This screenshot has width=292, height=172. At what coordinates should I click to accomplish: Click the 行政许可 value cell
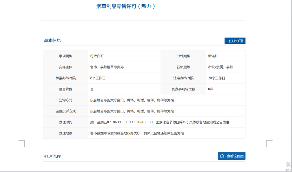[x=97, y=56]
